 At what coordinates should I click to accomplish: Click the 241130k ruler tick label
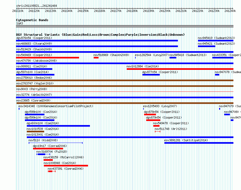51,11
